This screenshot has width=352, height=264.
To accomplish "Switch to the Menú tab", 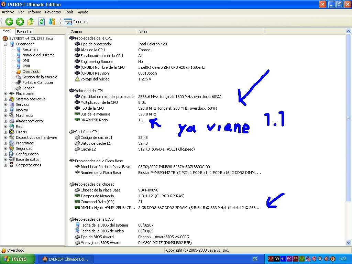I will (7, 31).
